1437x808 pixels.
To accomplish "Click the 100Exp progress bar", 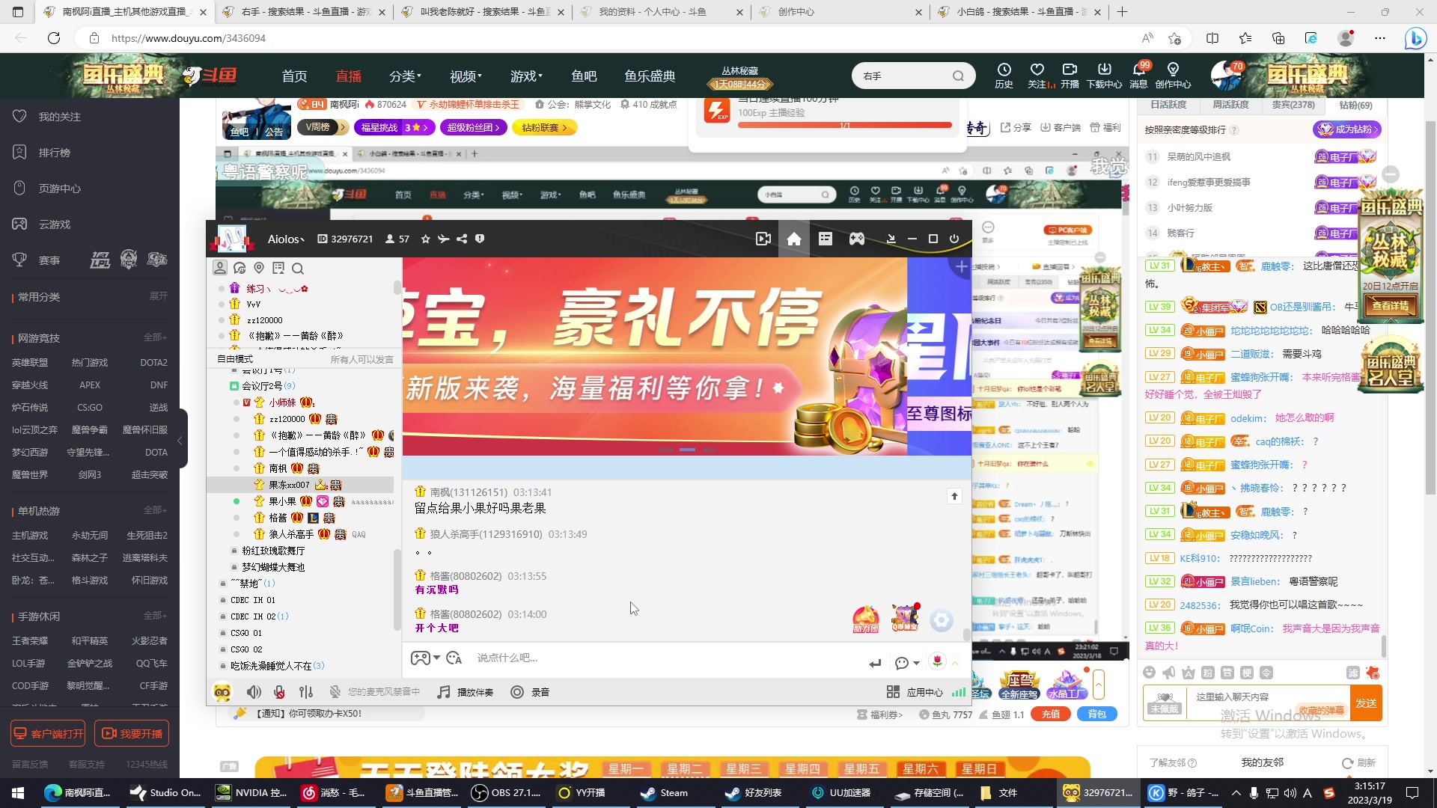I will click(845, 125).
